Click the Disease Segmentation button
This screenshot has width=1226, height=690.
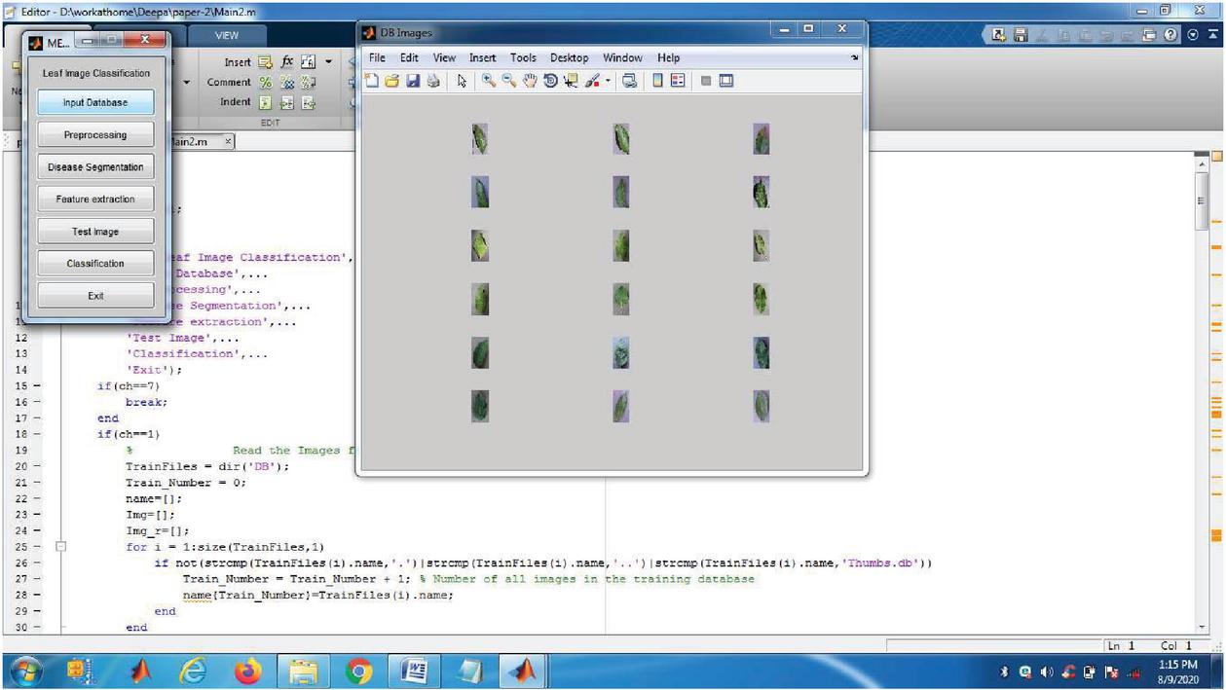click(95, 167)
